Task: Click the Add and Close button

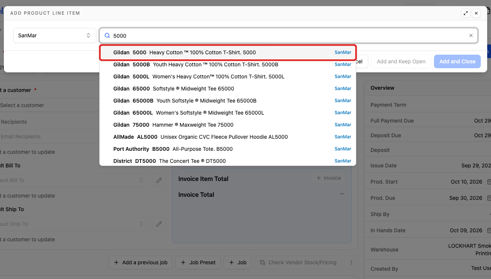Action: (457, 61)
